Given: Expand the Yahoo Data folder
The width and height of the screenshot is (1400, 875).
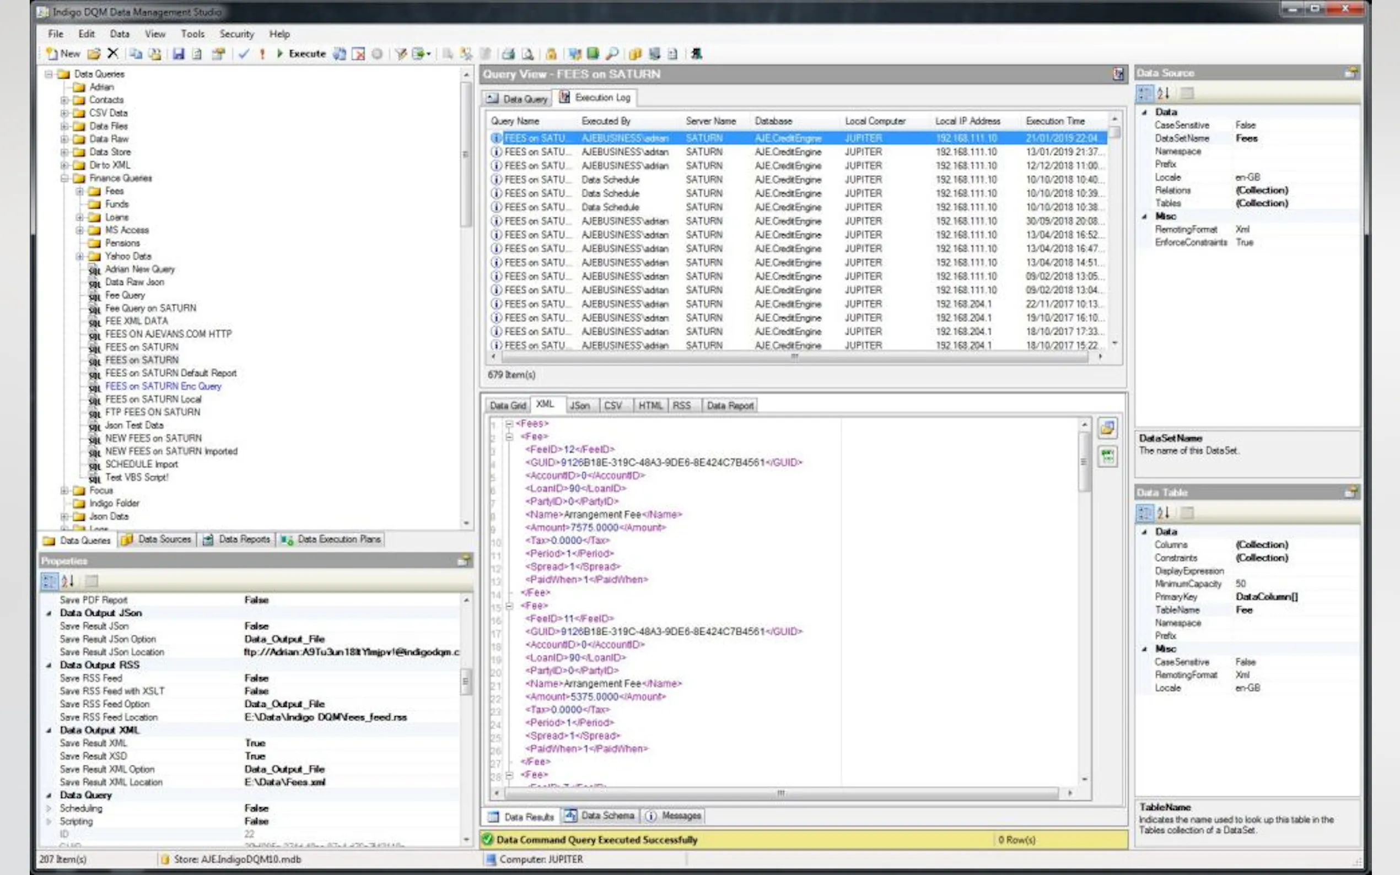Looking at the screenshot, I should (x=80, y=256).
